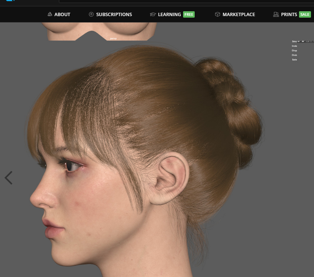Image resolution: width=314 pixels, height=277 pixels.
Task: Go to the LEARNING section
Action: pyautogui.click(x=172, y=14)
